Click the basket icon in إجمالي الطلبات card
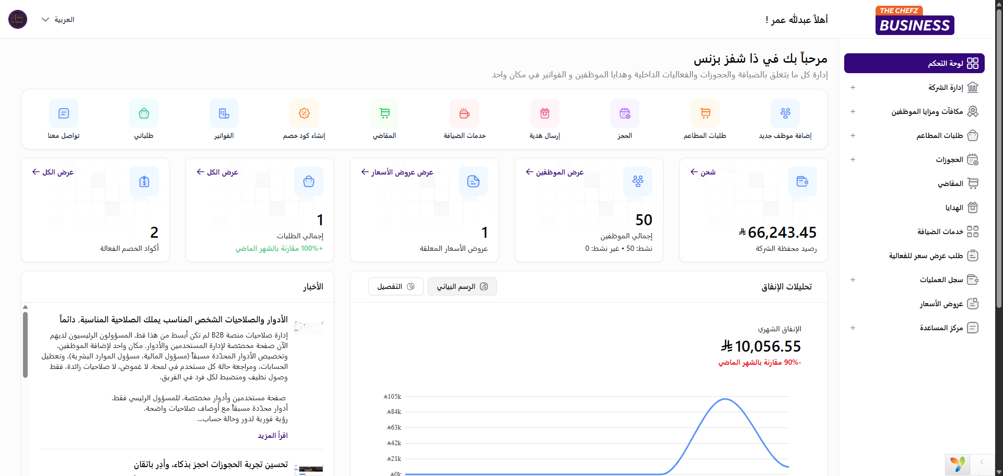Image resolution: width=1003 pixels, height=476 pixels. click(309, 181)
